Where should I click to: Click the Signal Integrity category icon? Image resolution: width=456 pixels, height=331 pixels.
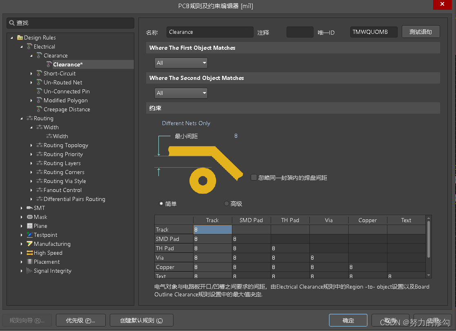[29, 271]
